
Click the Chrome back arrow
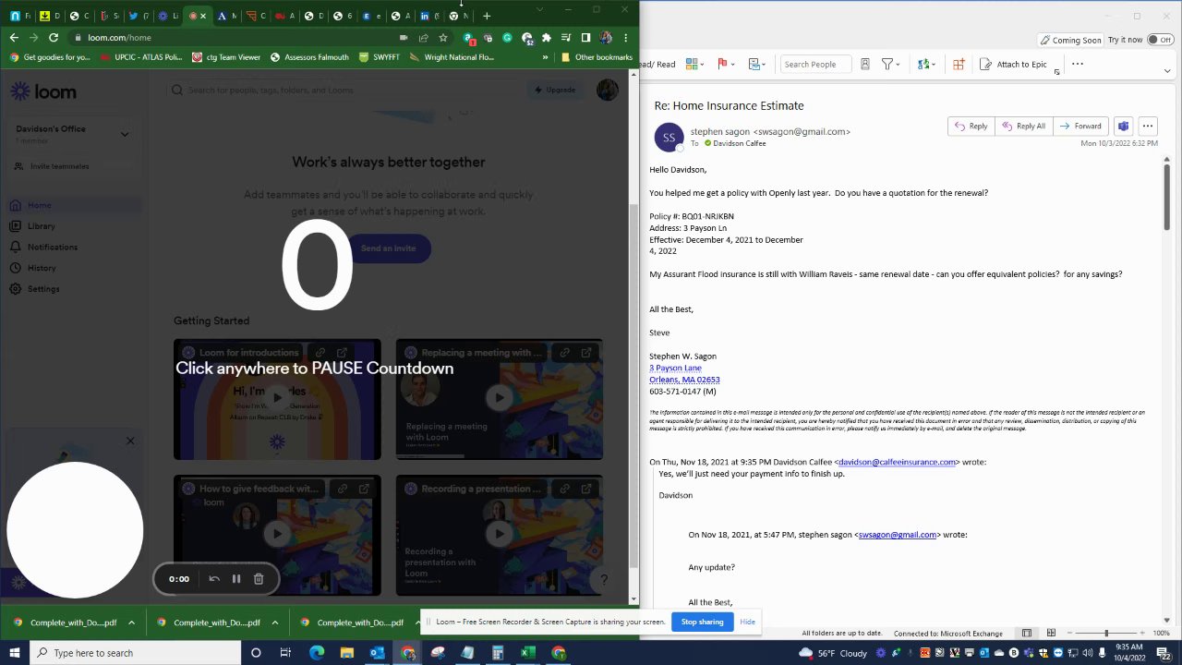[x=14, y=38]
